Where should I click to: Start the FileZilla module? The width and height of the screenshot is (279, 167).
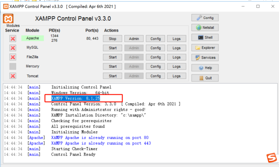pos(112,57)
